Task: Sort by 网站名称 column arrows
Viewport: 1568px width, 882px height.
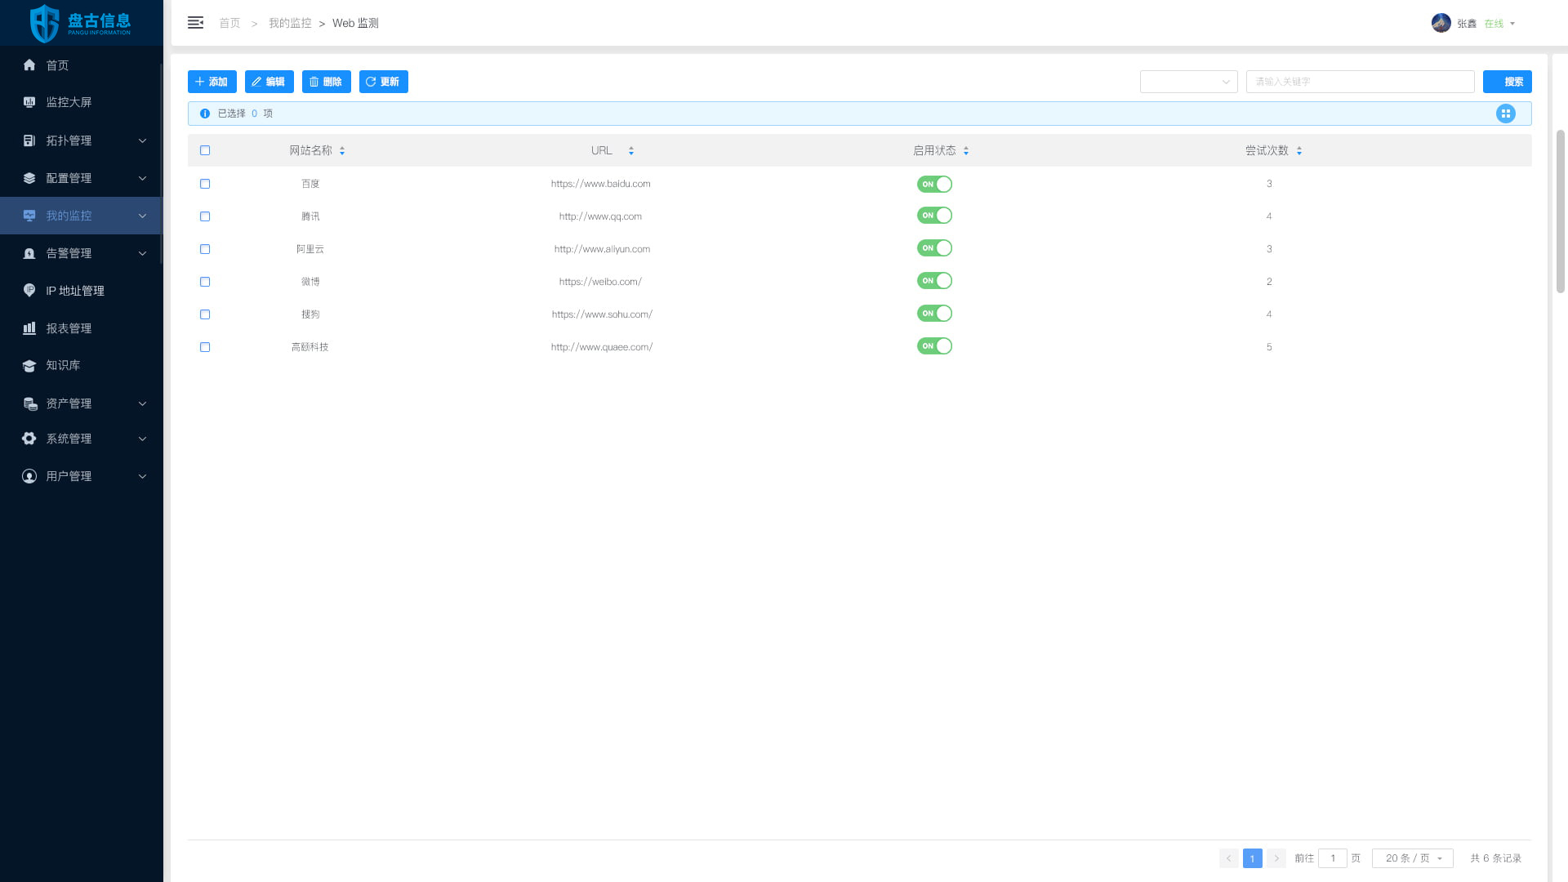Action: [342, 151]
